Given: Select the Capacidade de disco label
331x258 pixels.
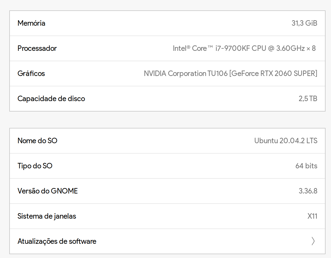Looking at the screenshot, I should pos(51,99).
